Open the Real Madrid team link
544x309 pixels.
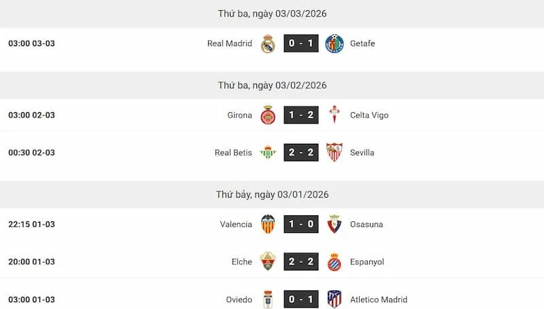tap(229, 43)
